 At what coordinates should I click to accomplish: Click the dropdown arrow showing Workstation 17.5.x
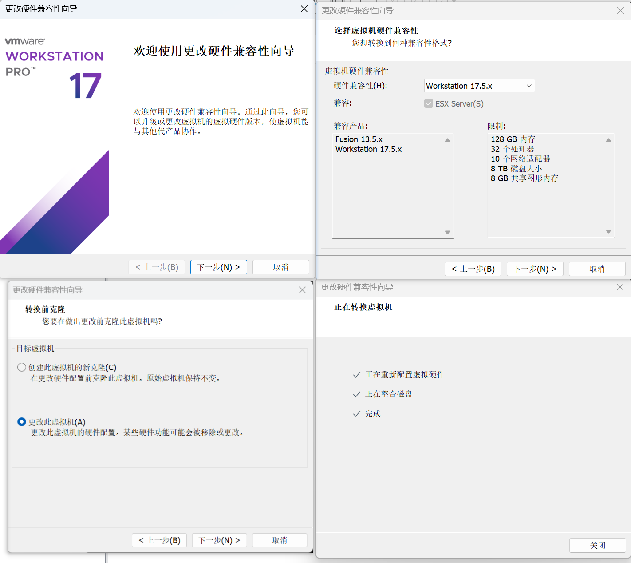point(528,86)
